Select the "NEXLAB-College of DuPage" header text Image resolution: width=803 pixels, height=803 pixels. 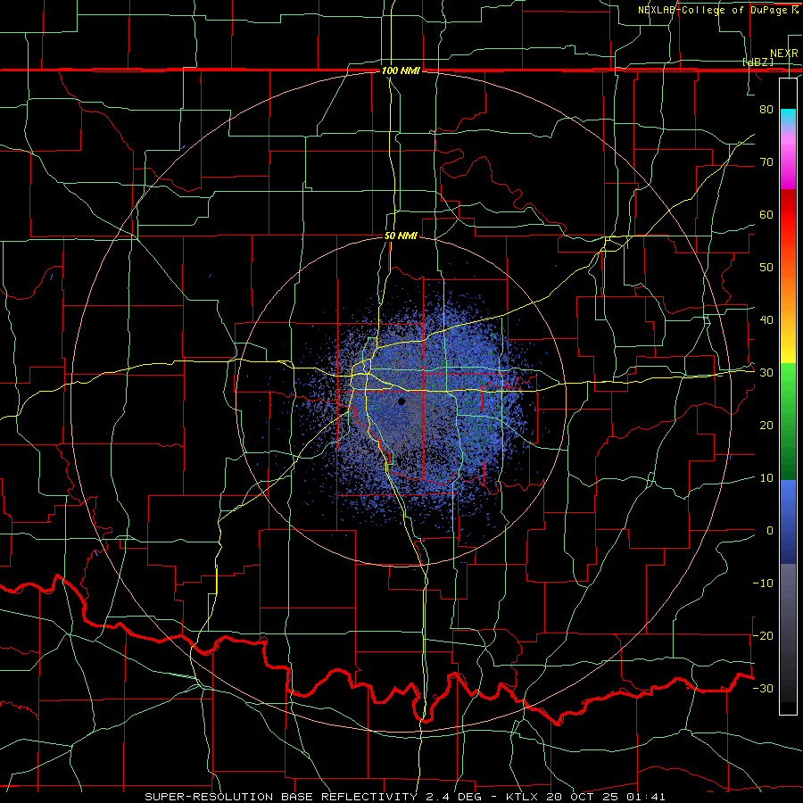(x=714, y=10)
